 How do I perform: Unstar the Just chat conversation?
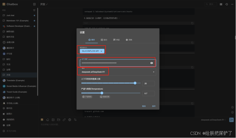[34, 15]
